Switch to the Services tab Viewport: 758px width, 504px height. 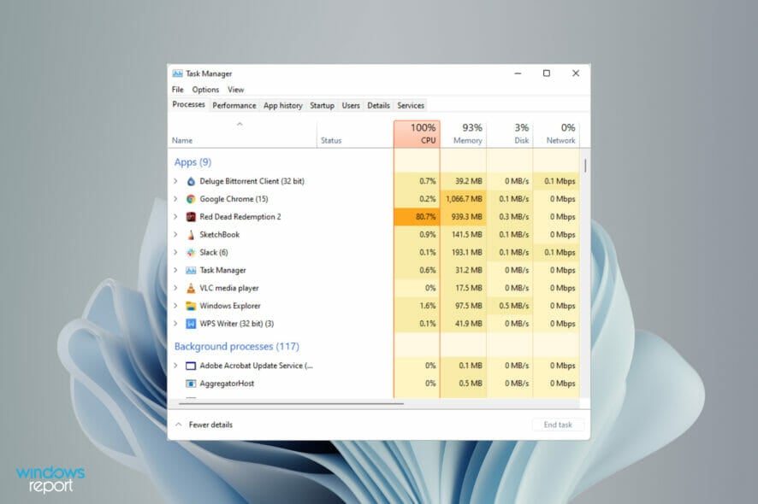(411, 105)
